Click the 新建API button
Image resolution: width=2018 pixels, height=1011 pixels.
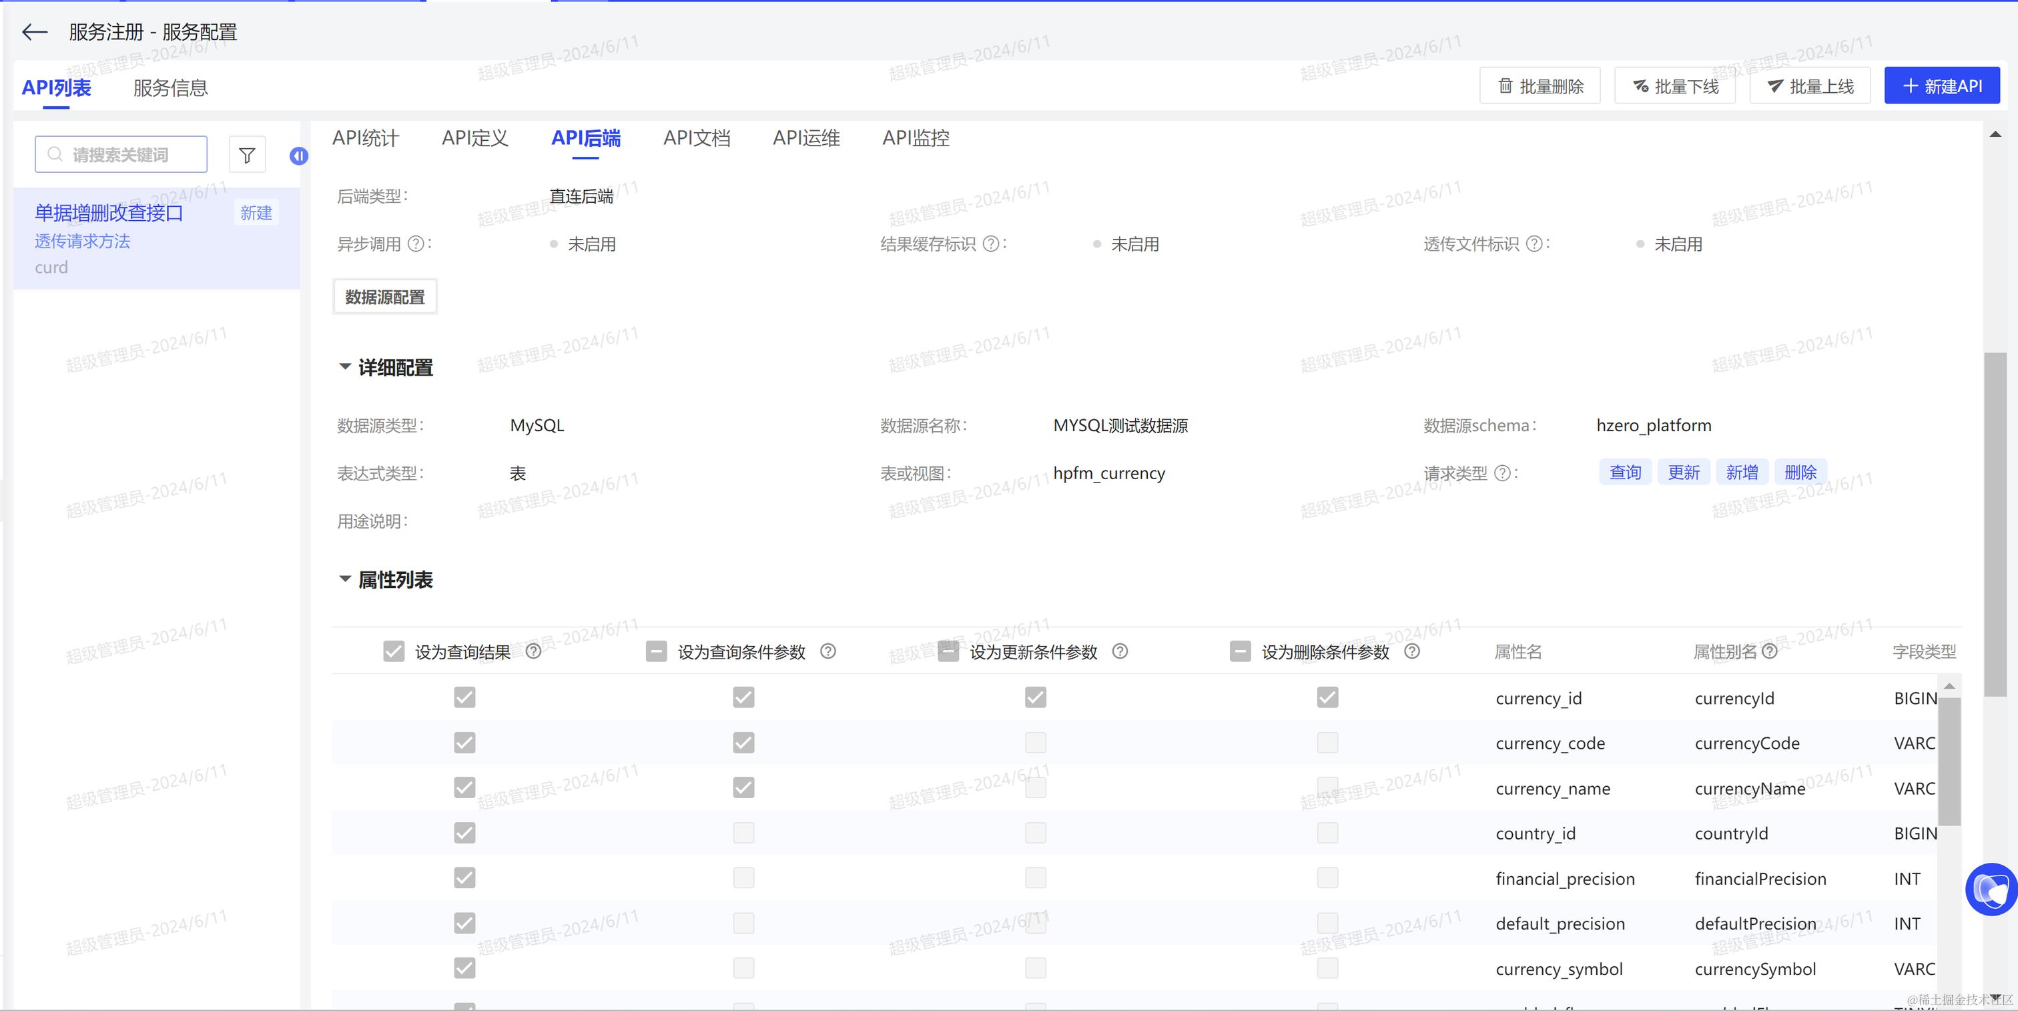click(1942, 86)
